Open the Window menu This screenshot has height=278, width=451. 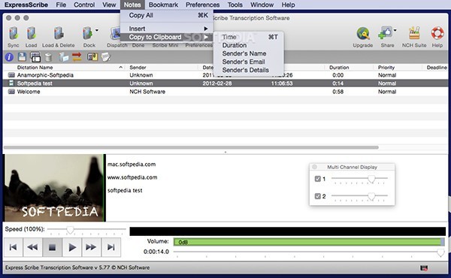[x=262, y=5]
